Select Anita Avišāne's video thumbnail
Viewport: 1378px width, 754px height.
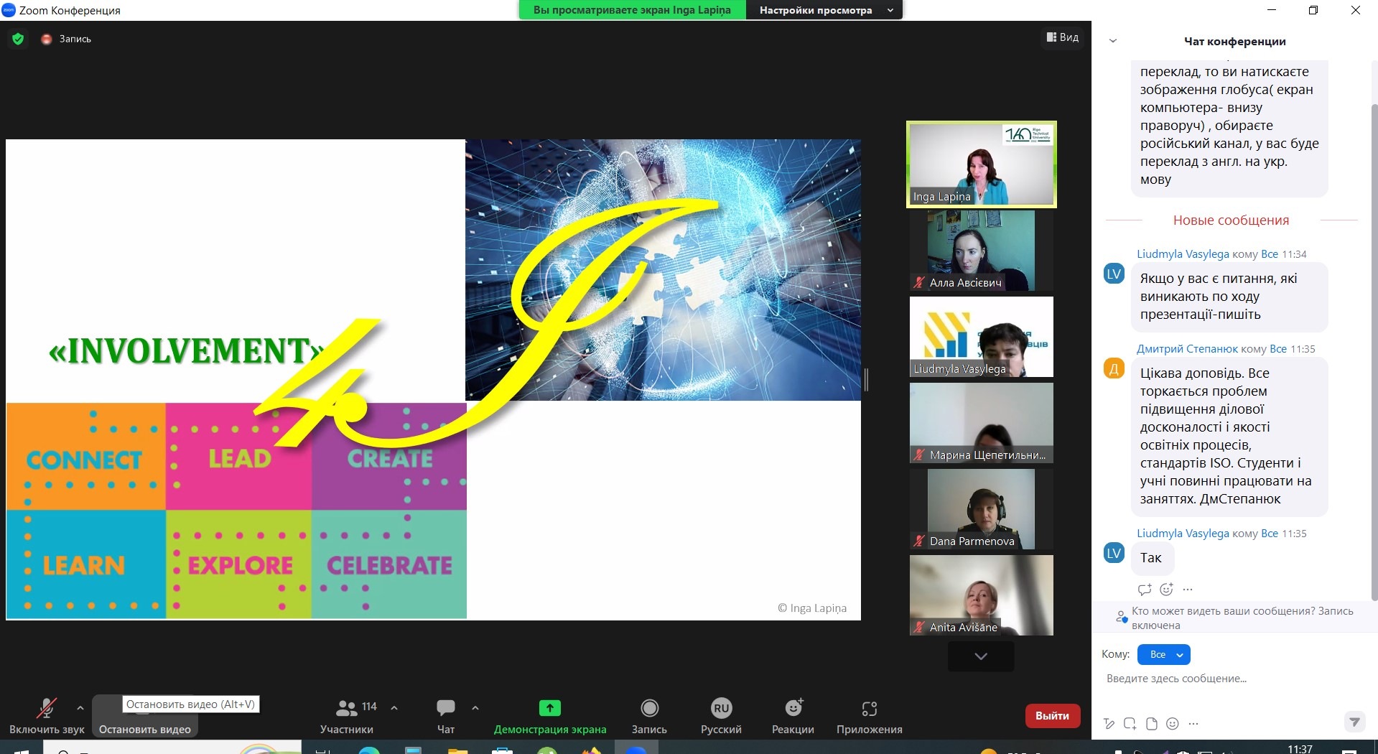(982, 595)
